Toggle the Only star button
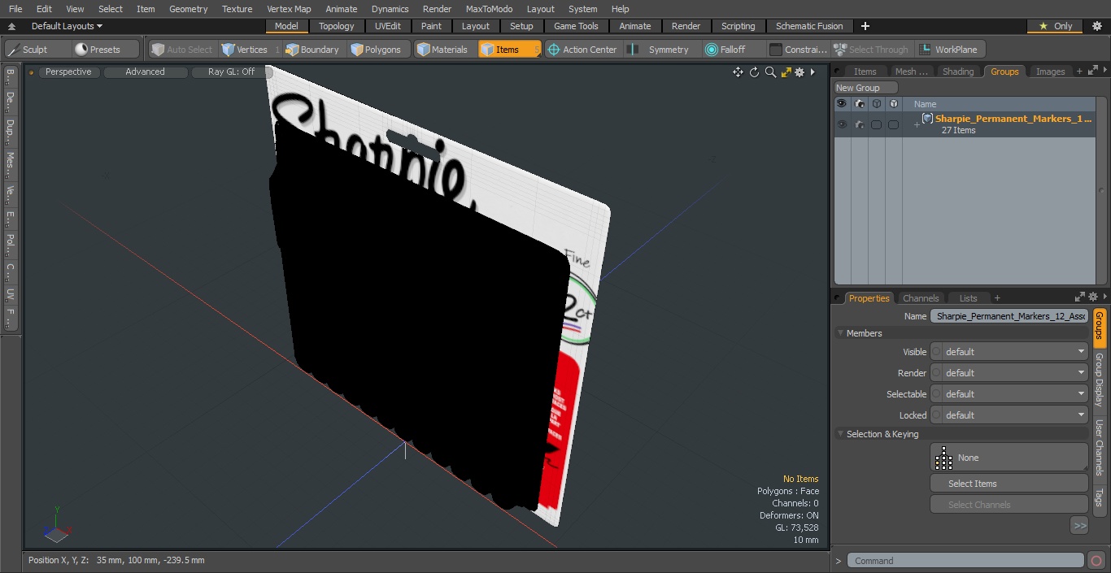The width and height of the screenshot is (1111, 573). [x=1054, y=26]
